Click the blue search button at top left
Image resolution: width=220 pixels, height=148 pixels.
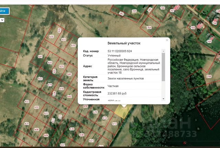coord(4,11)
